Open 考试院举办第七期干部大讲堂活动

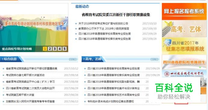pos(25,75)
